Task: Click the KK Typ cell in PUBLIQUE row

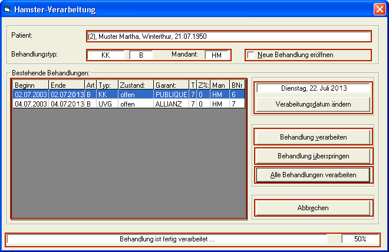Action: point(107,94)
